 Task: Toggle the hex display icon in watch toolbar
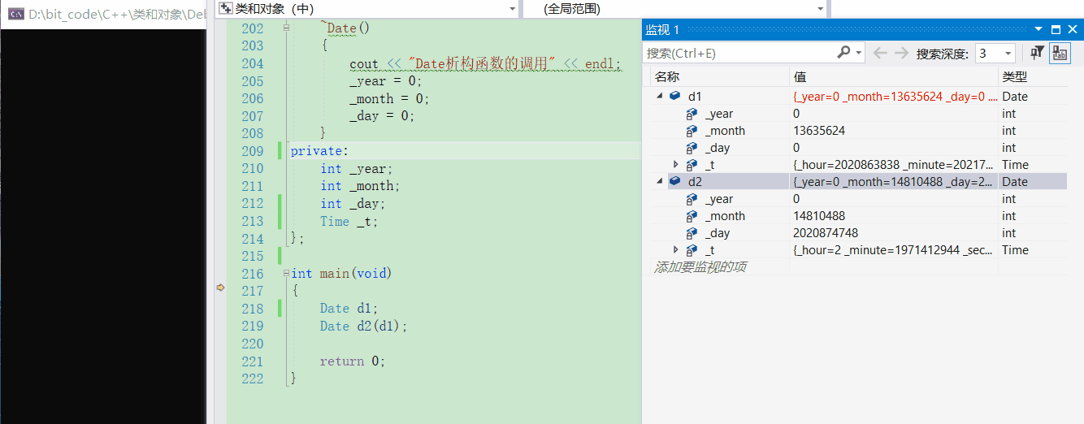[x=1060, y=53]
